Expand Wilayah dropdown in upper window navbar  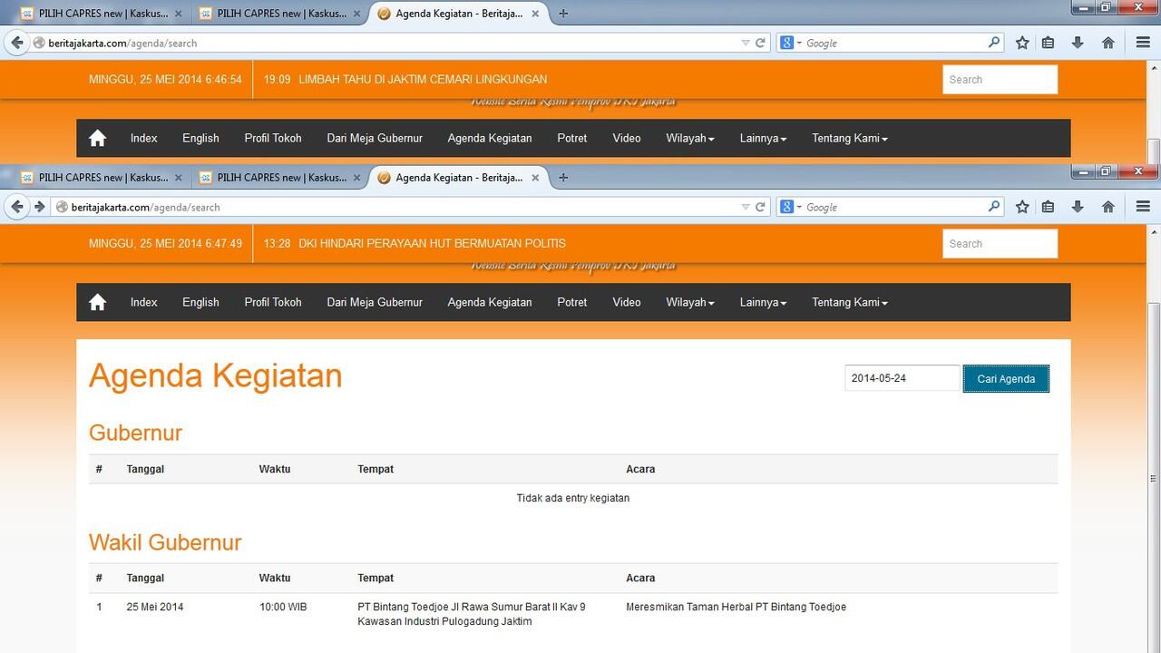pos(690,138)
